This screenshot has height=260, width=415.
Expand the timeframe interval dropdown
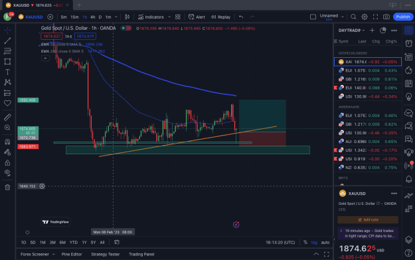tap(116, 17)
